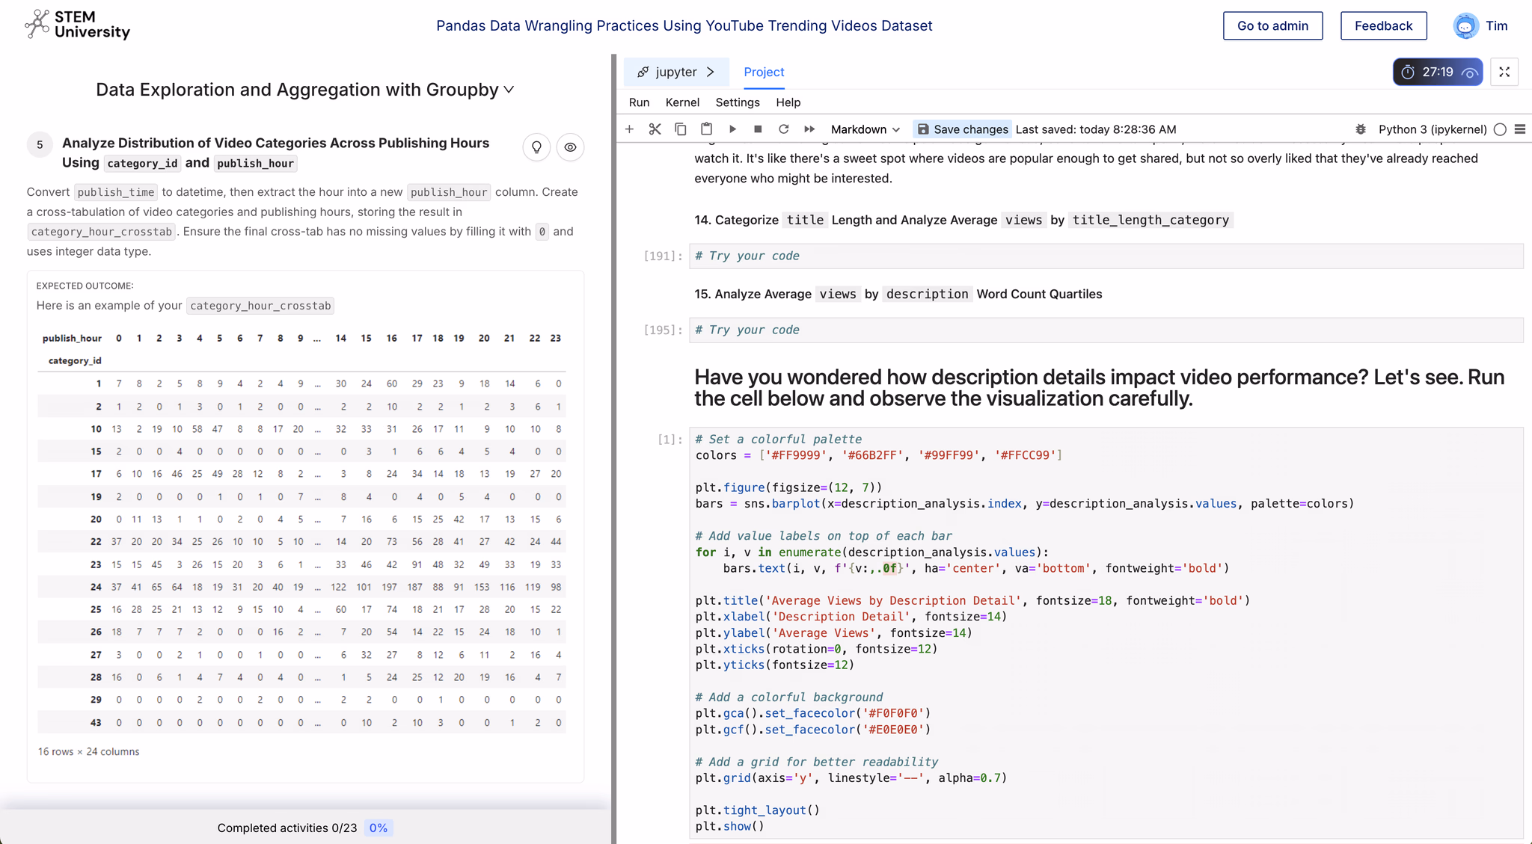Viewport: 1532px width, 844px height.
Task: Expand notebook to fullscreen view
Action: pyautogui.click(x=1504, y=72)
